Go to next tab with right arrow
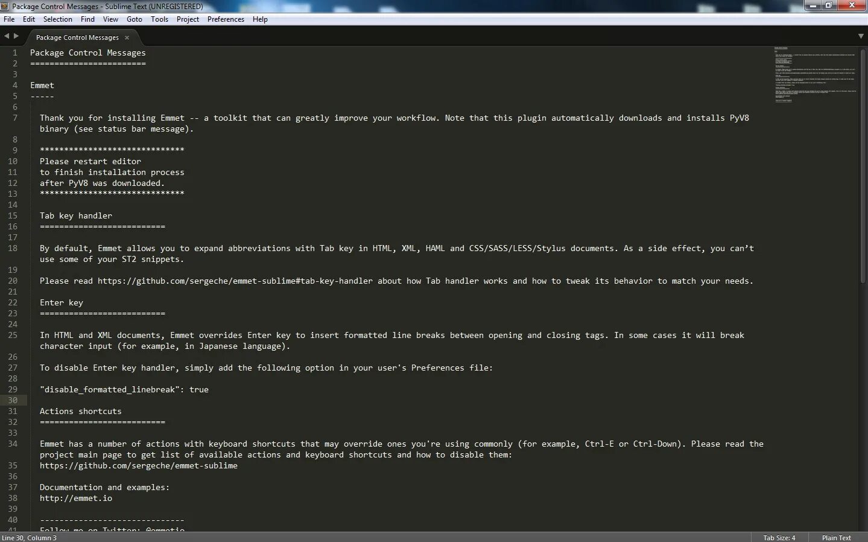The height and width of the screenshot is (542, 868). click(16, 36)
